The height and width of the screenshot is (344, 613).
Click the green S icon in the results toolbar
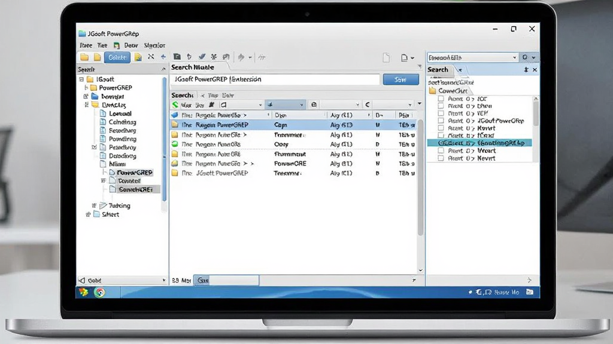[175, 105]
